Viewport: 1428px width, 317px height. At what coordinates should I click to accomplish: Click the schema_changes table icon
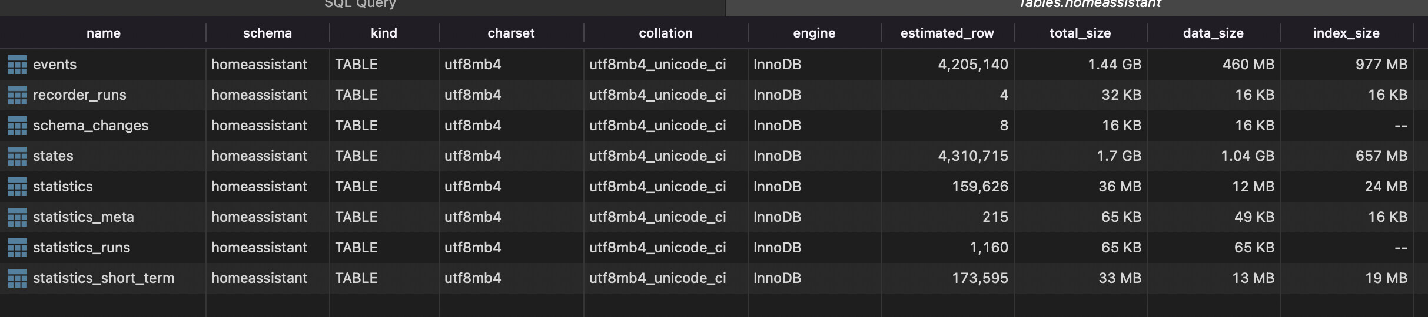coord(18,126)
